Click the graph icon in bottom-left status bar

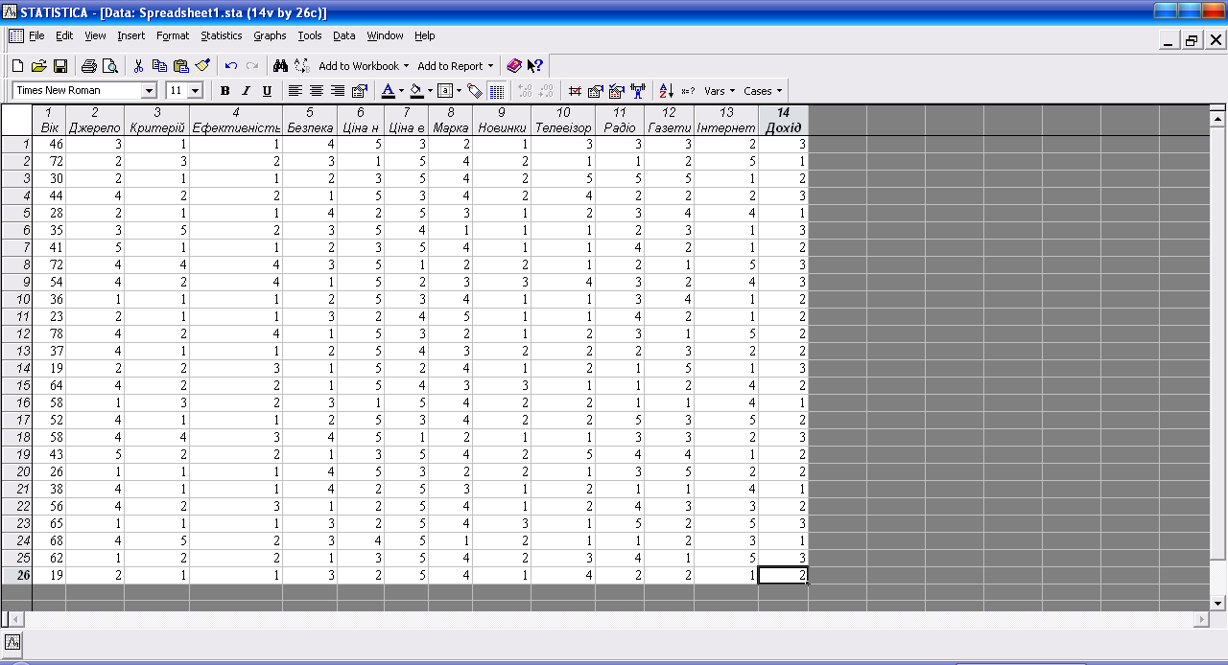(x=12, y=643)
